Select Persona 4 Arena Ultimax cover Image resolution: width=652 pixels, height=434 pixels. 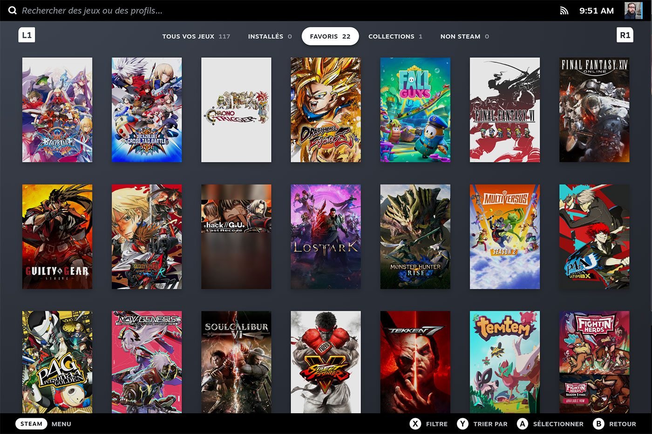[x=594, y=237]
